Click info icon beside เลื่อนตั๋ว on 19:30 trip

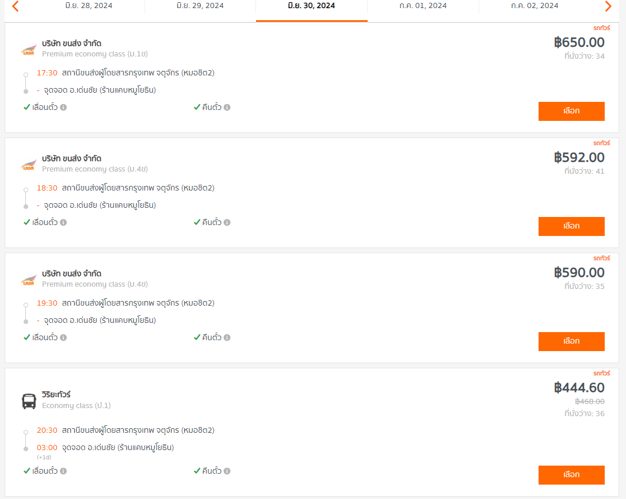coord(63,338)
